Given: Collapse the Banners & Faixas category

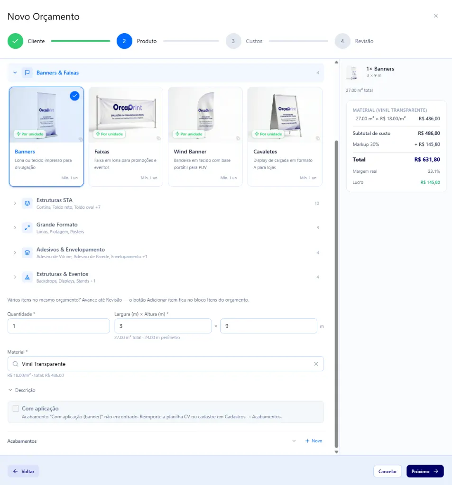Looking at the screenshot, I should 15,72.
